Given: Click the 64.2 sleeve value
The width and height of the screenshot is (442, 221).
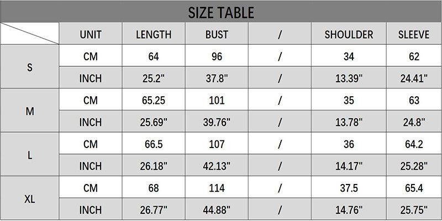Looking at the screenshot, I should pos(414,144).
